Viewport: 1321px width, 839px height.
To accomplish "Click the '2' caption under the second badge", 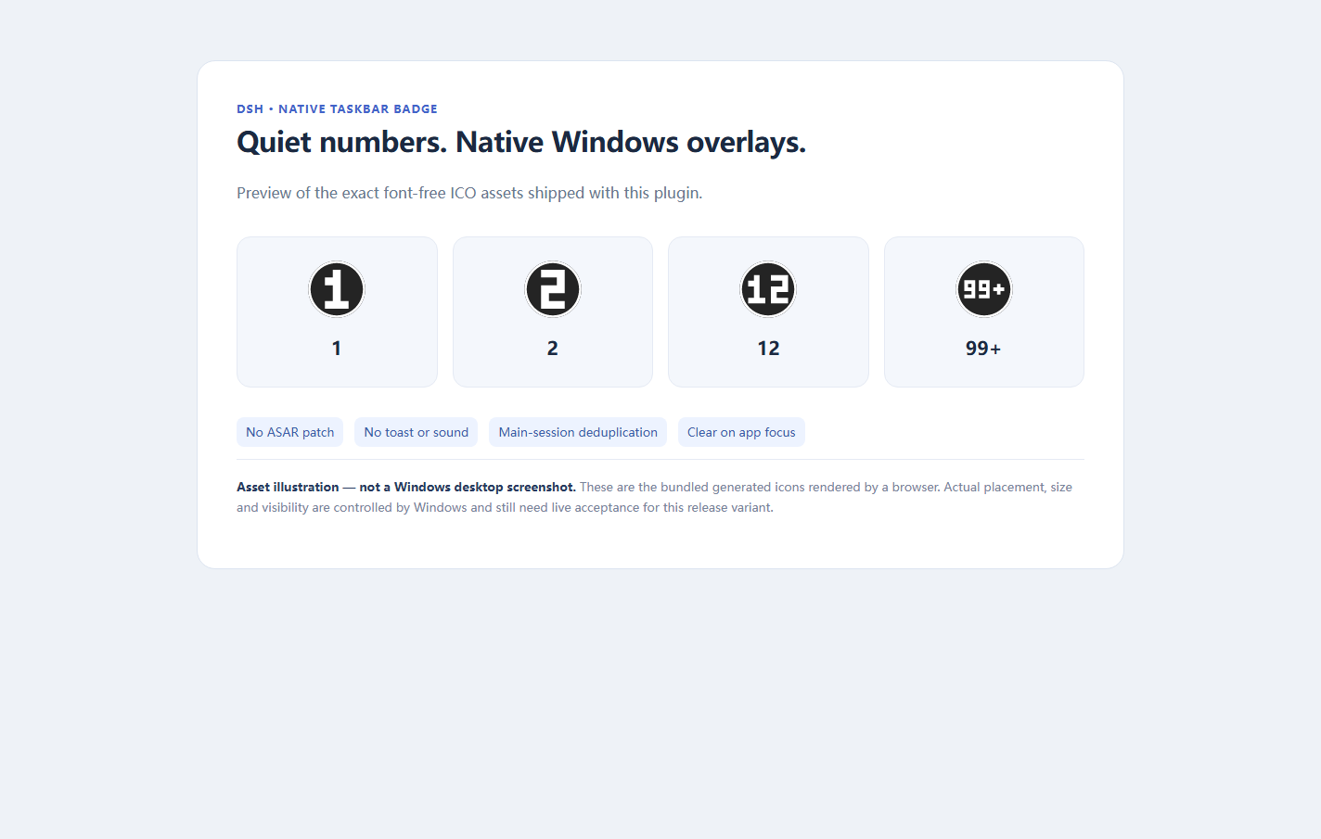I will coord(553,349).
